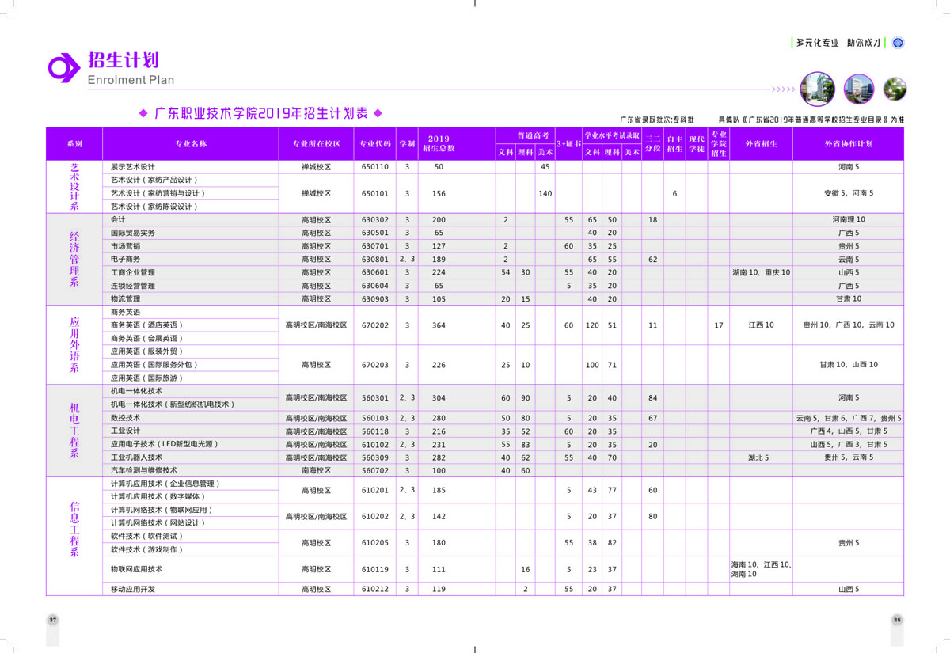Click the major 工商企业管理
The height and width of the screenshot is (653, 950).
coord(133,272)
